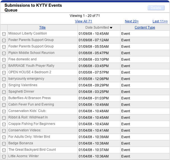Open the Crappie Fishing For Beginners entry
Image resolution: width=170 pixels, height=160 pixels.
click(x=32, y=124)
